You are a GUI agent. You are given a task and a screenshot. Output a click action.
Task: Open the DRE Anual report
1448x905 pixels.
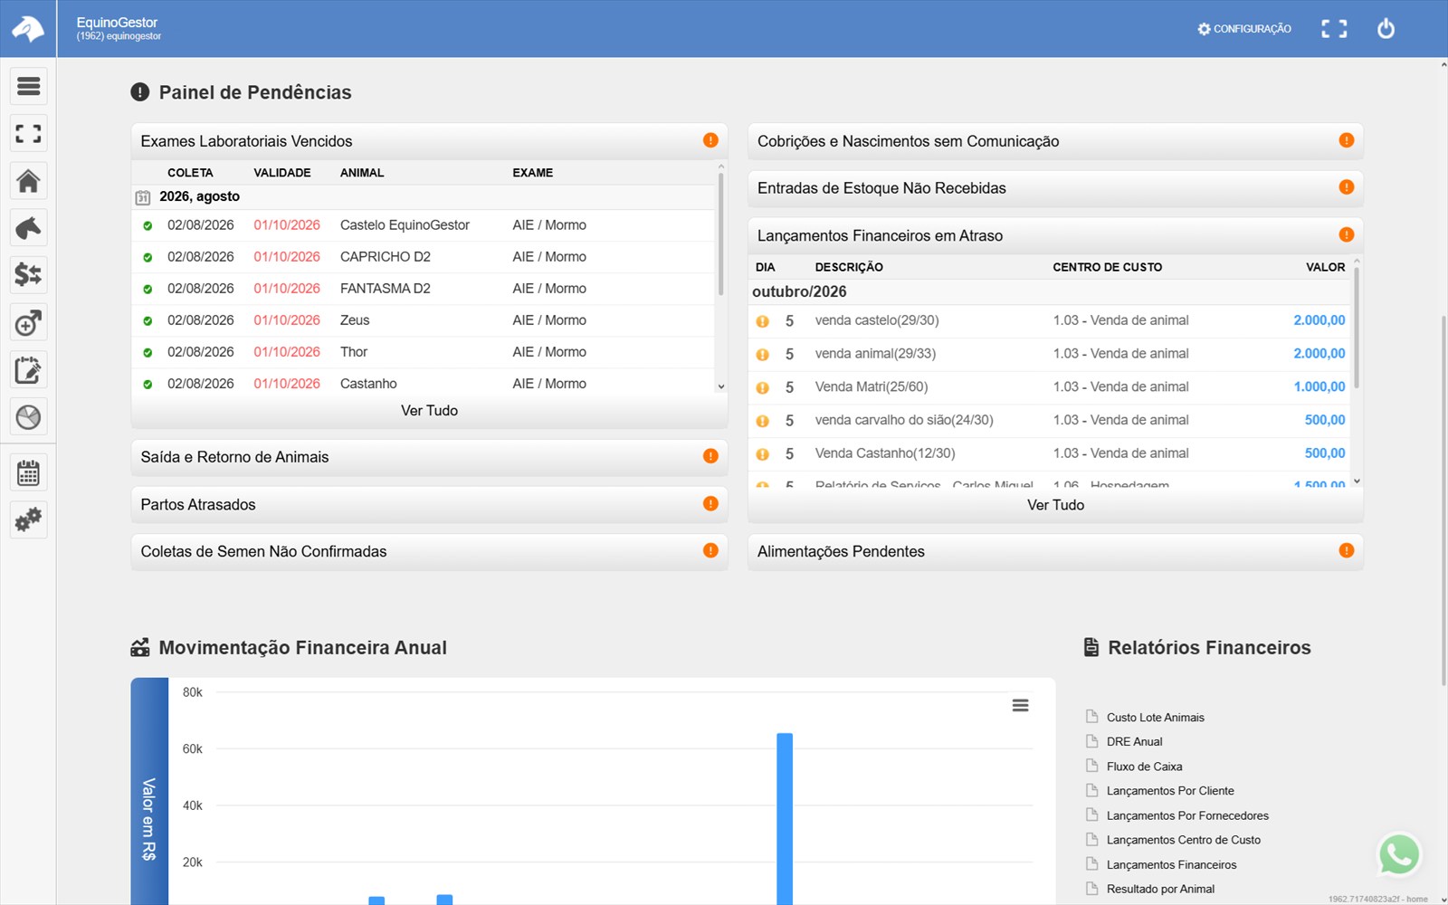click(1134, 742)
